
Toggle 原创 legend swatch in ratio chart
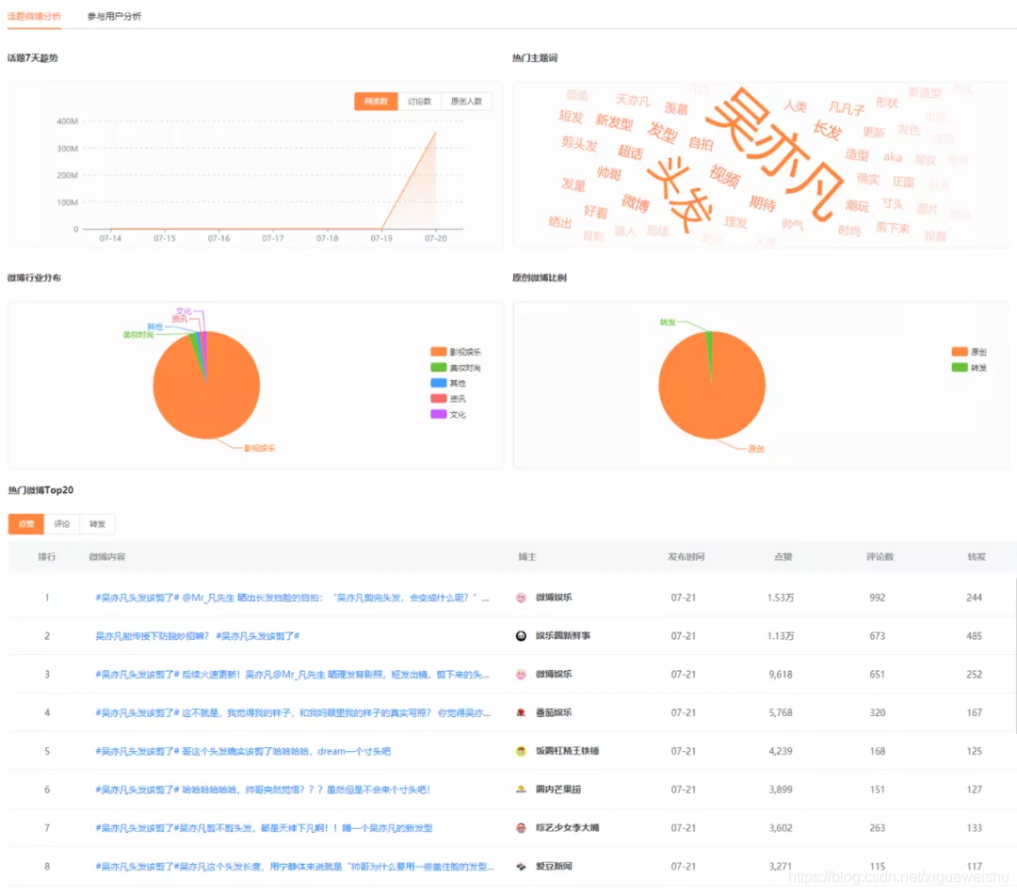(x=960, y=351)
